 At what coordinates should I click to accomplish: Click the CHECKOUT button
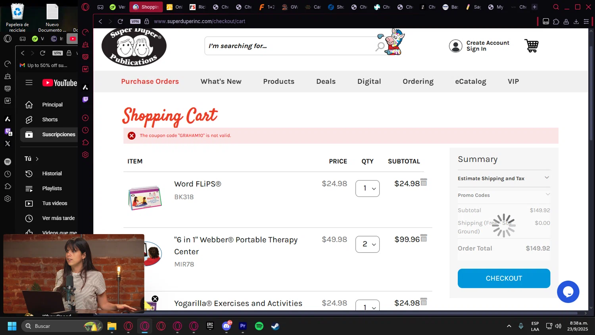point(504,278)
